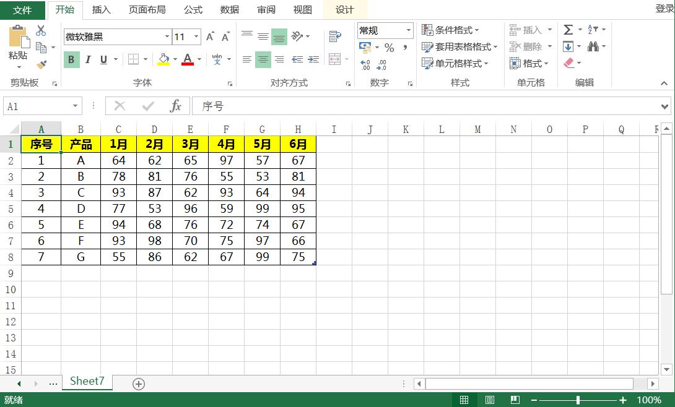Toggle center horizontal alignment
The image size is (675, 407).
(x=263, y=59)
